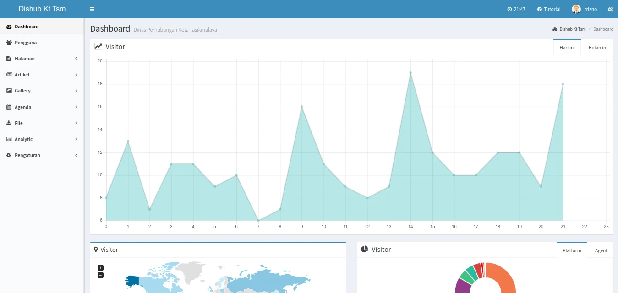This screenshot has width=618, height=293.
Task: Click the Dashboard sidebar item
Action: click(x=27, y=27)
